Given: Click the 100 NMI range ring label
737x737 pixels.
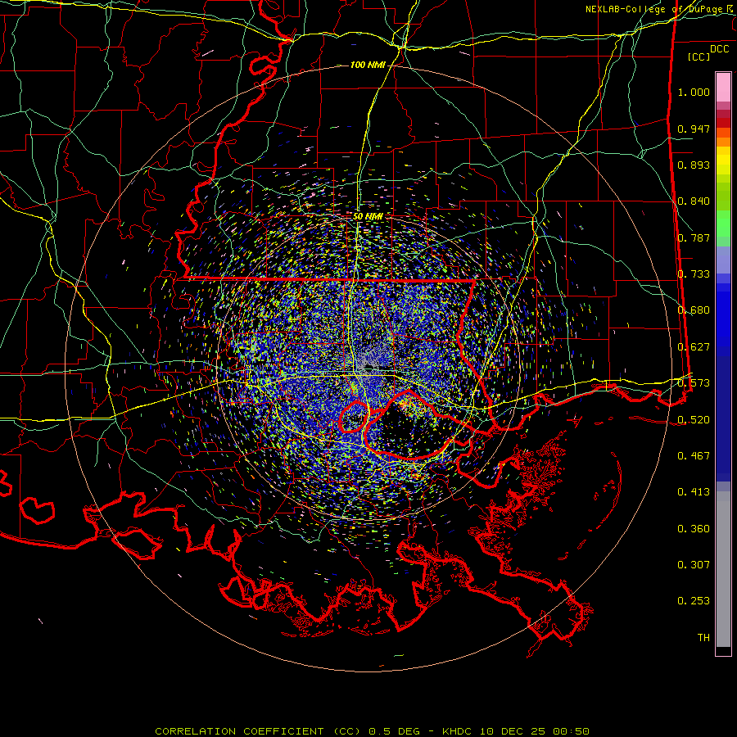Looking at the screenshot, I should [x=368, y=65].
